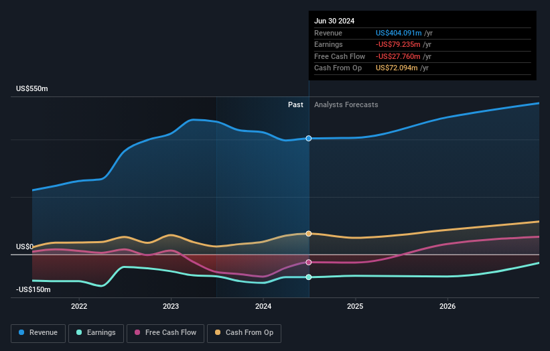Screen dimensions: 550x351
Task: Click the US$404.091m revenue value in tooltip
Action: pos(399,33)
